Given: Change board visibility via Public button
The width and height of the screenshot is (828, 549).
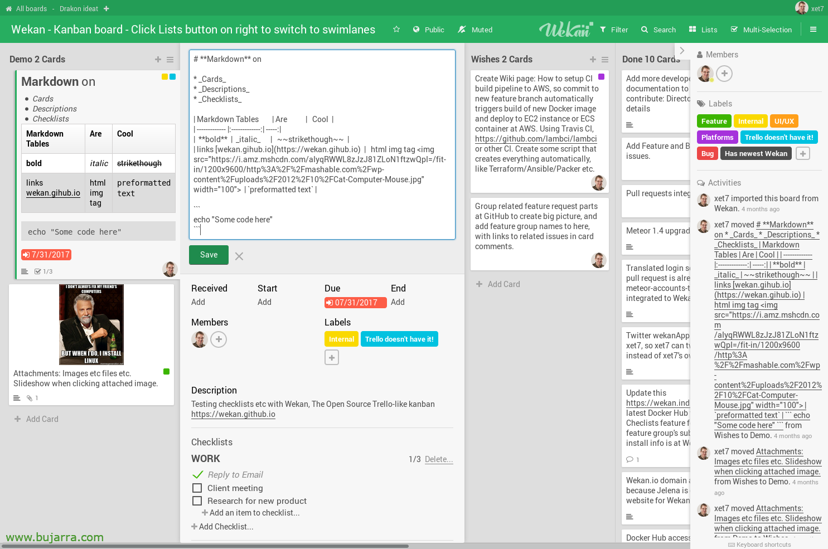Looking at the screenshot, I should [x=428, y=30].
